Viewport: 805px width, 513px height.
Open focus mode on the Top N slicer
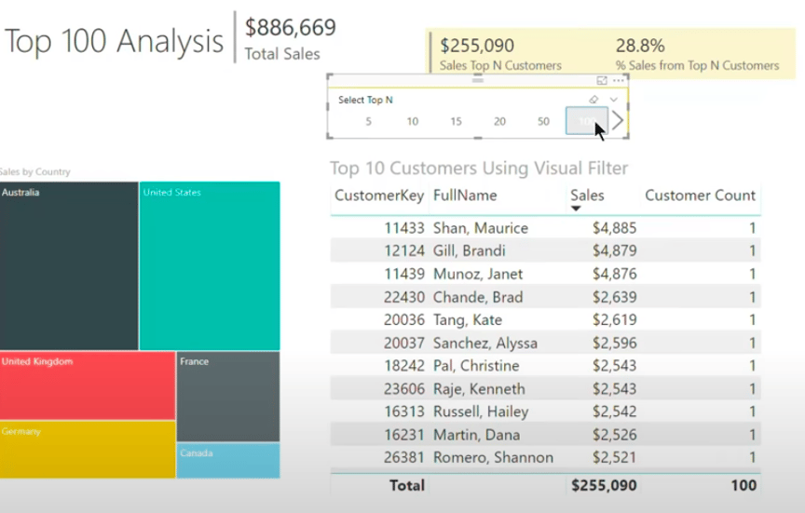tap(599, 81)
